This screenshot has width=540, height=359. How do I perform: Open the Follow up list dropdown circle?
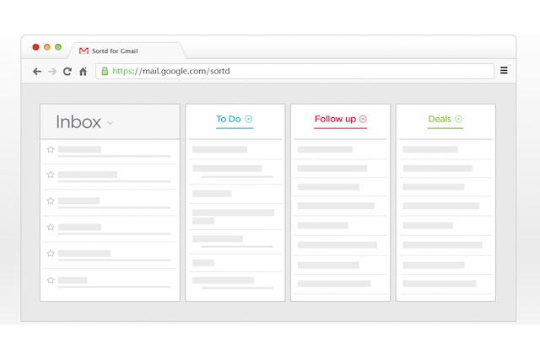[363, 119]
